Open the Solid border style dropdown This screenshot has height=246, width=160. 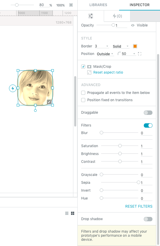click(x=121, y=46)
